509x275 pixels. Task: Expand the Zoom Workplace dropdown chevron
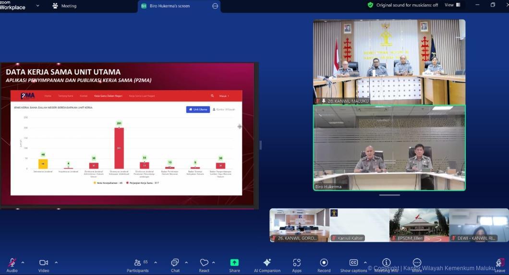(x=37, y=6)
